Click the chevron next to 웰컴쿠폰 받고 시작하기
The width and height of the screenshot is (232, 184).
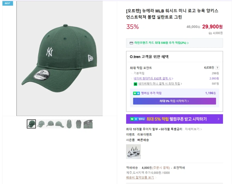pos(219,119)
